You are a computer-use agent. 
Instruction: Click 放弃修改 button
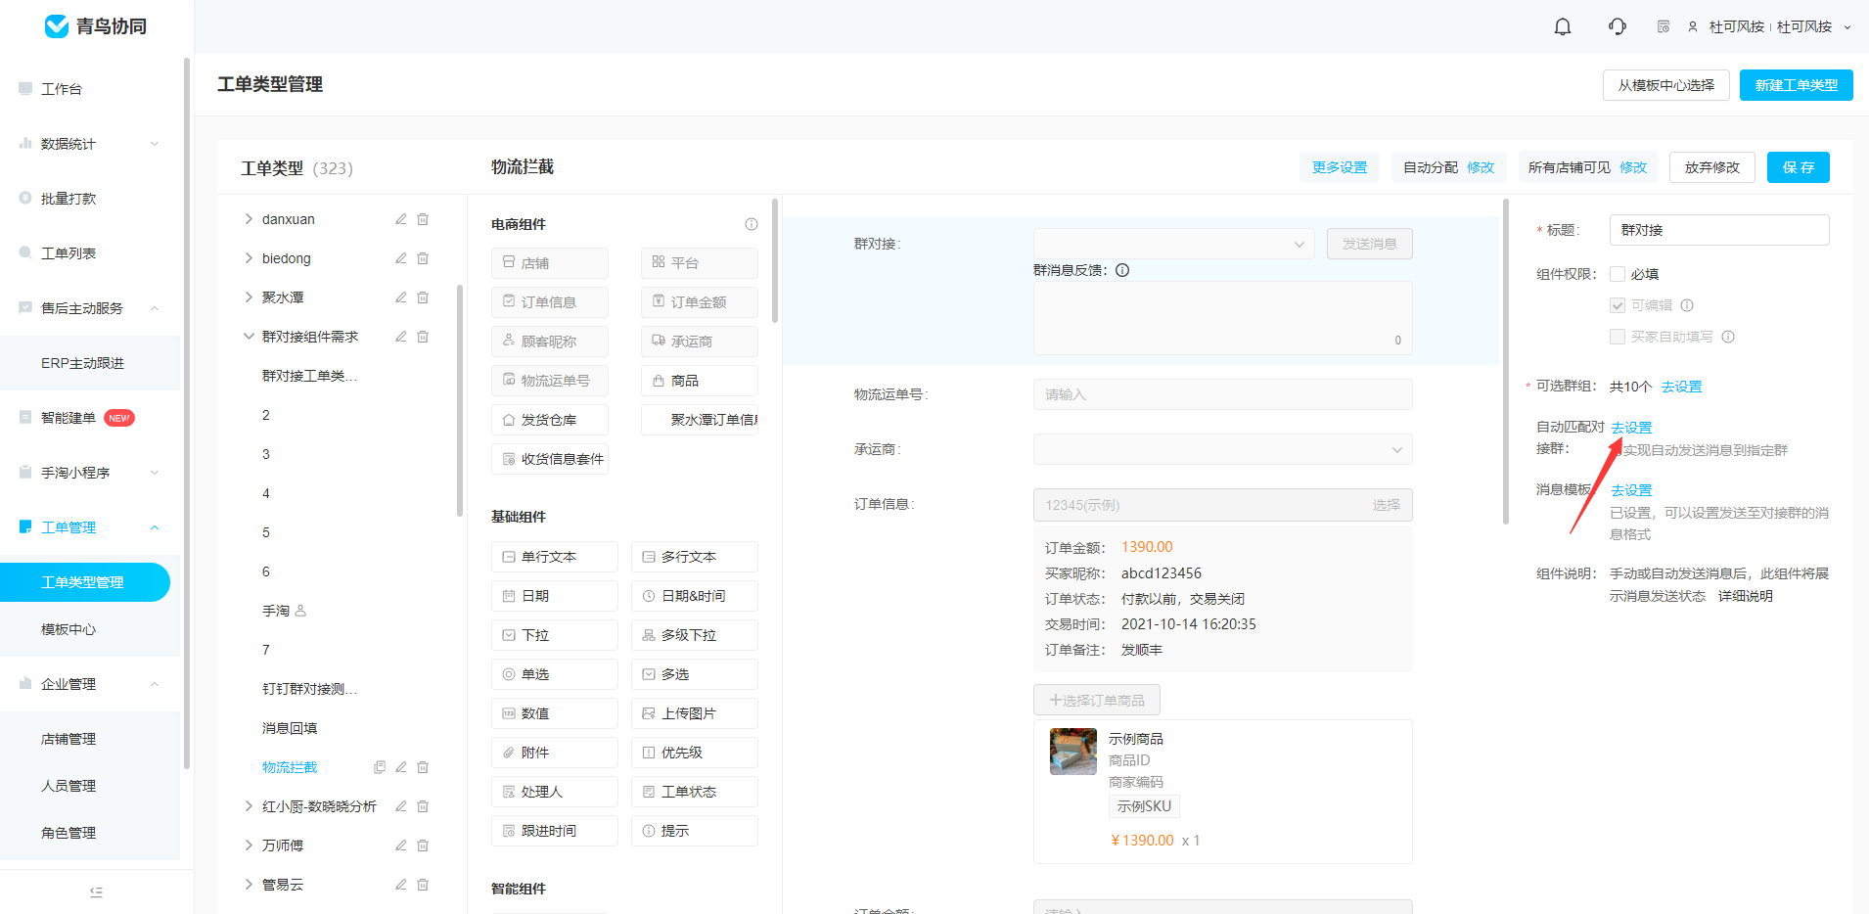(1712, 167)
